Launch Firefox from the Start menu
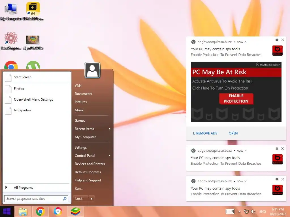290x217 pixels. point(37,89)
